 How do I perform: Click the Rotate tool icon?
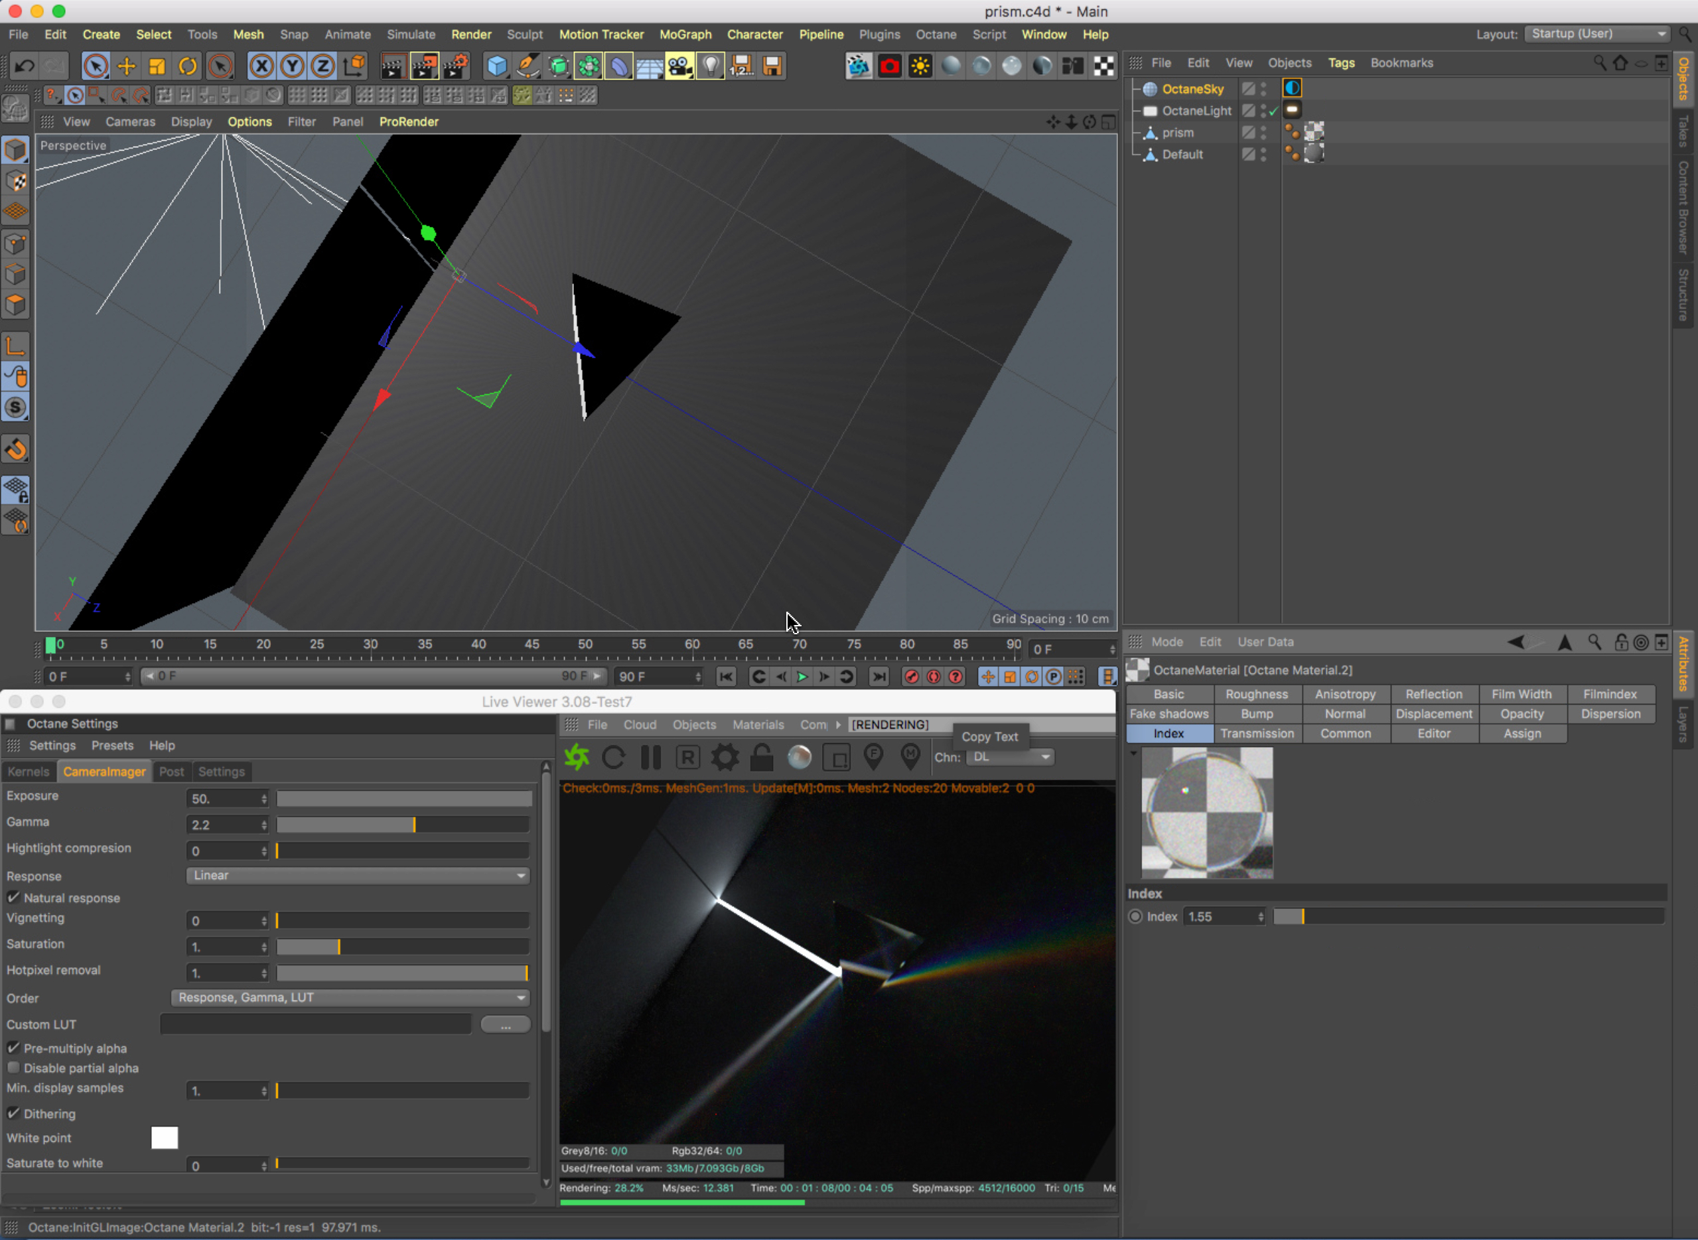(188, 66)
